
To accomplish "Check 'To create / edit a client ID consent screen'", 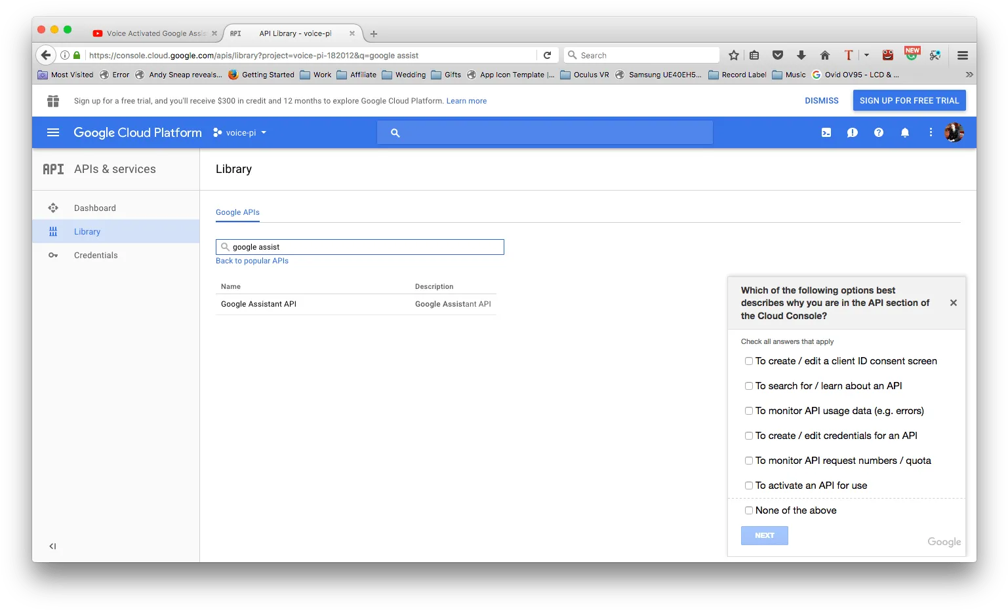I will 749,361.
